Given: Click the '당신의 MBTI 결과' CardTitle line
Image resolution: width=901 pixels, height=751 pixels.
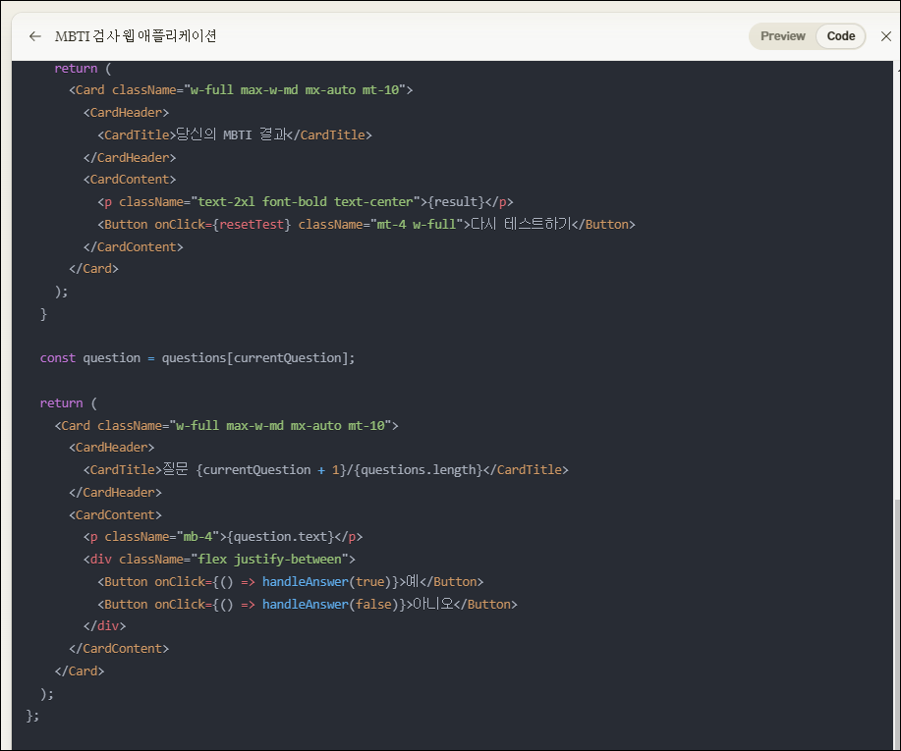Looking at the screenshot, I should pos(235,134).
